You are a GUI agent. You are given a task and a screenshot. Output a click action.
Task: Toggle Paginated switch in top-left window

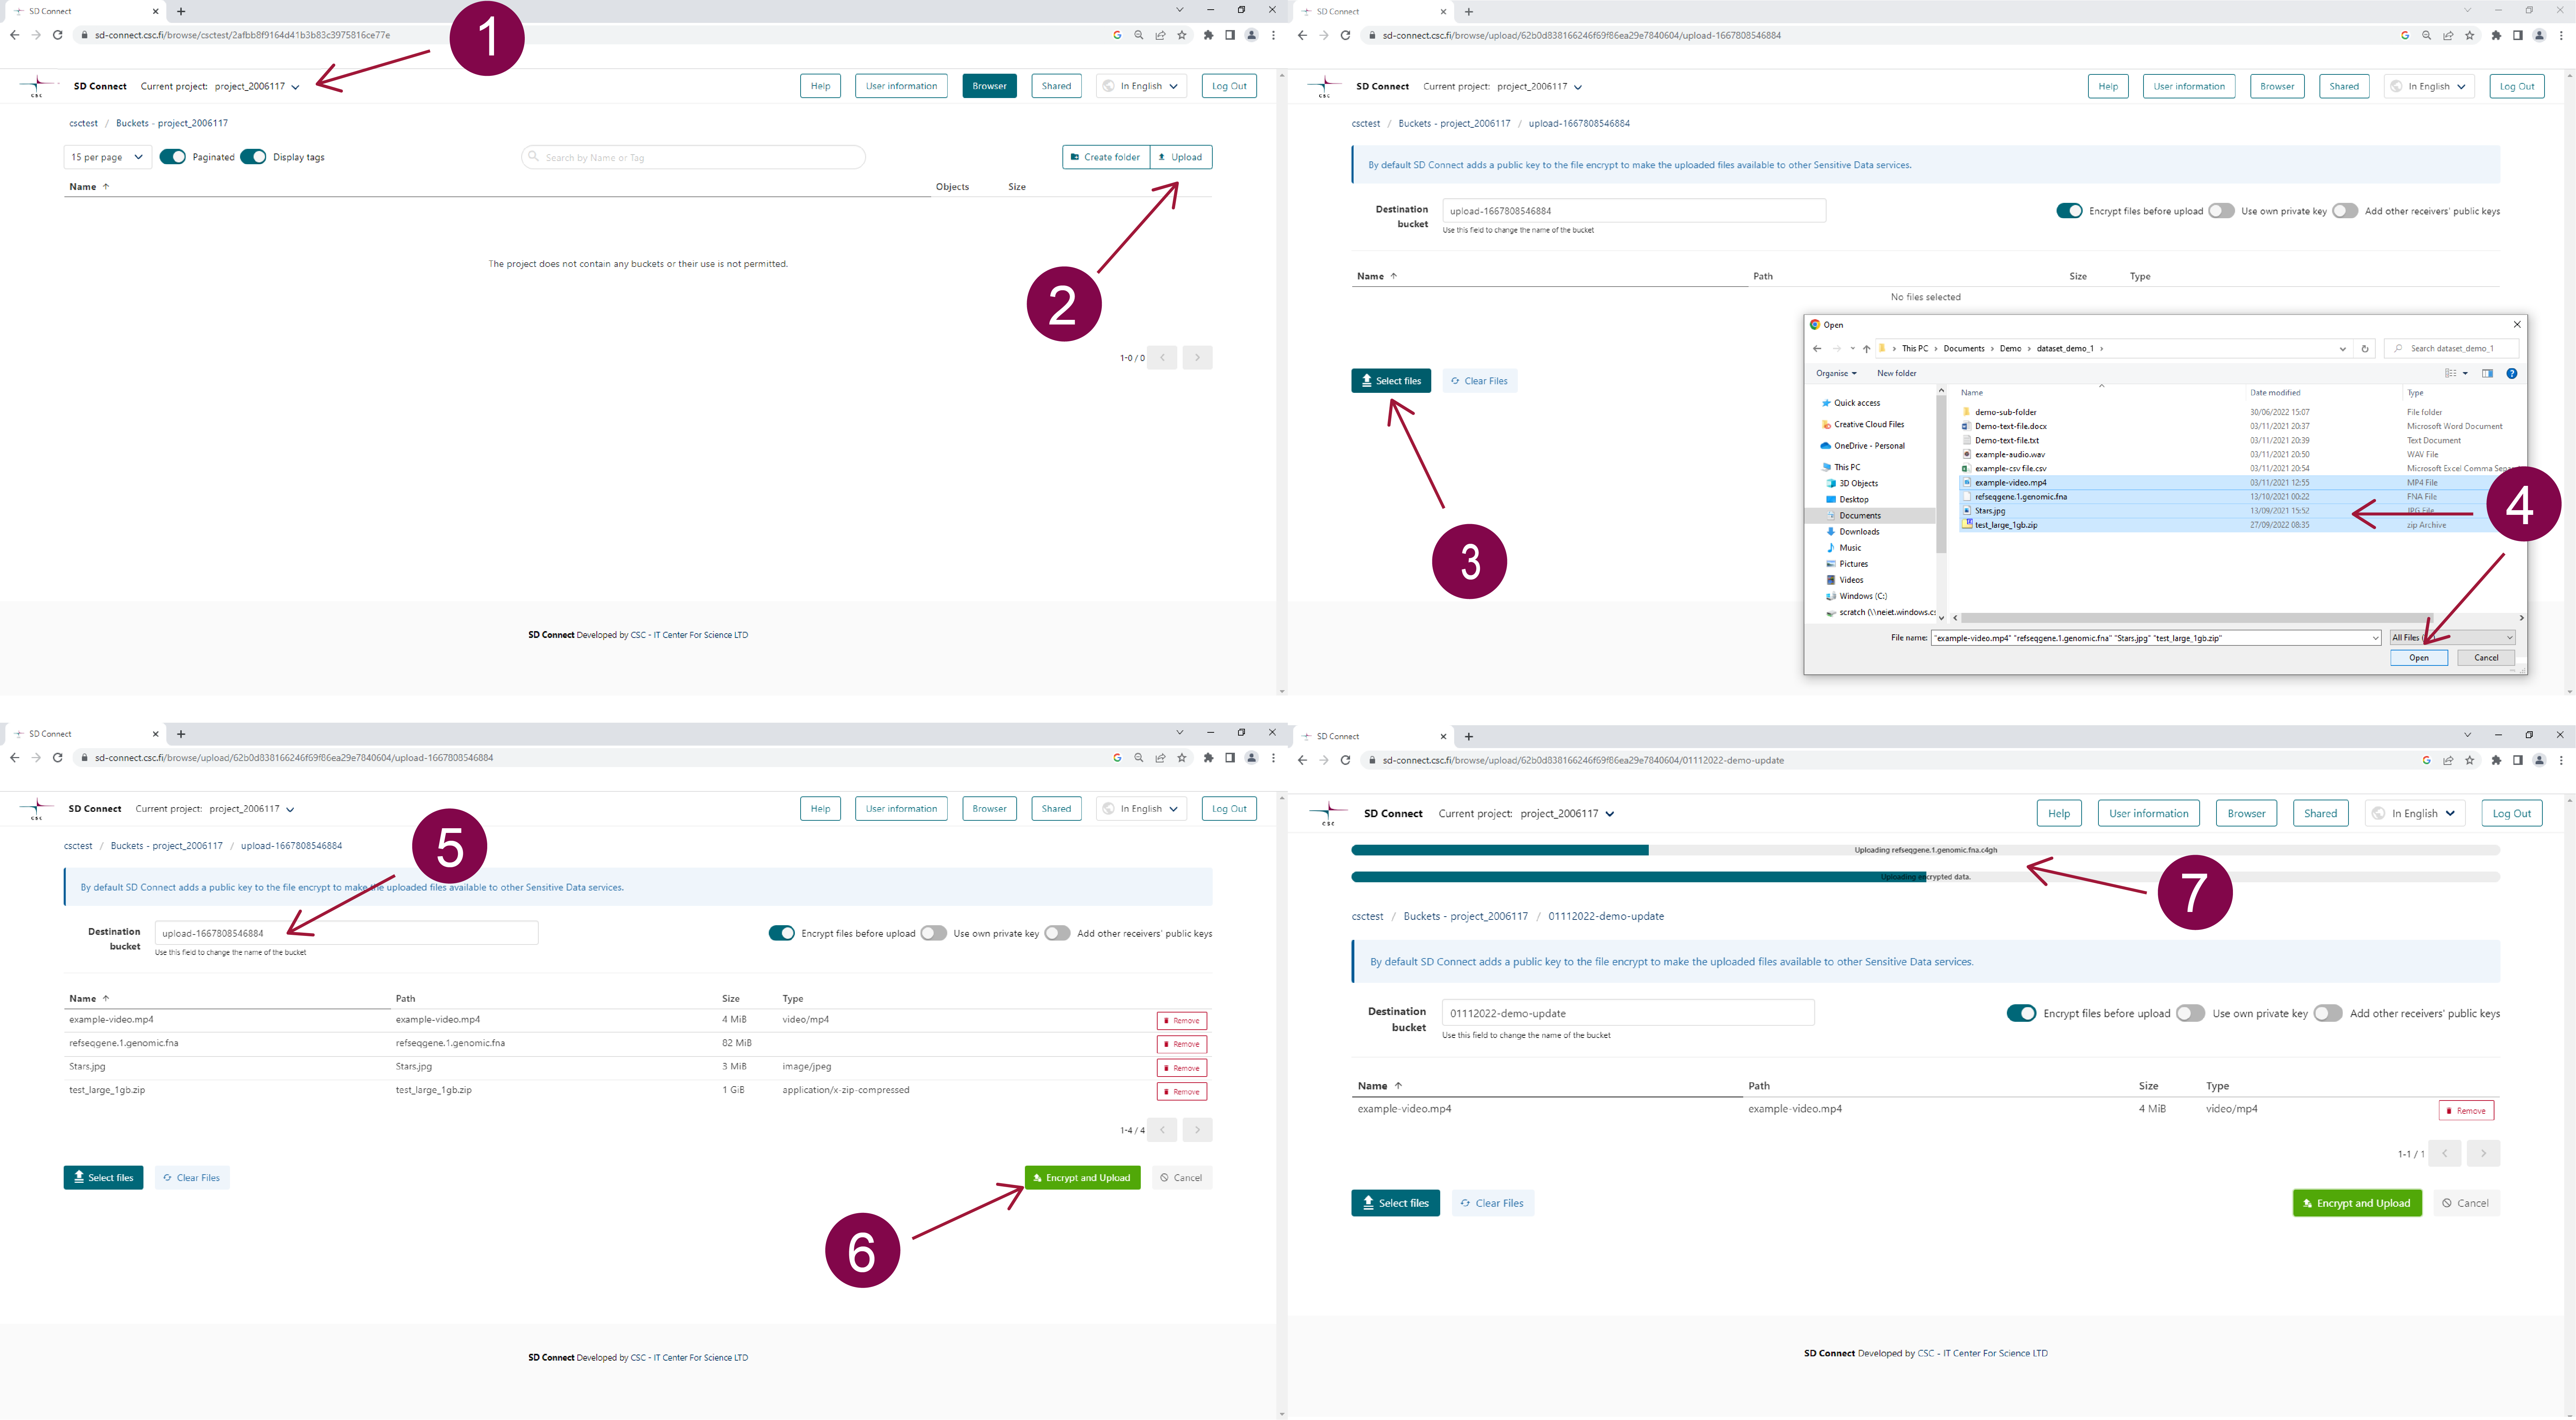pyautogui.click(x=173, y=157)
